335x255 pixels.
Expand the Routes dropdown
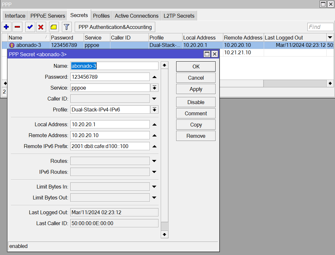(154, 161)
